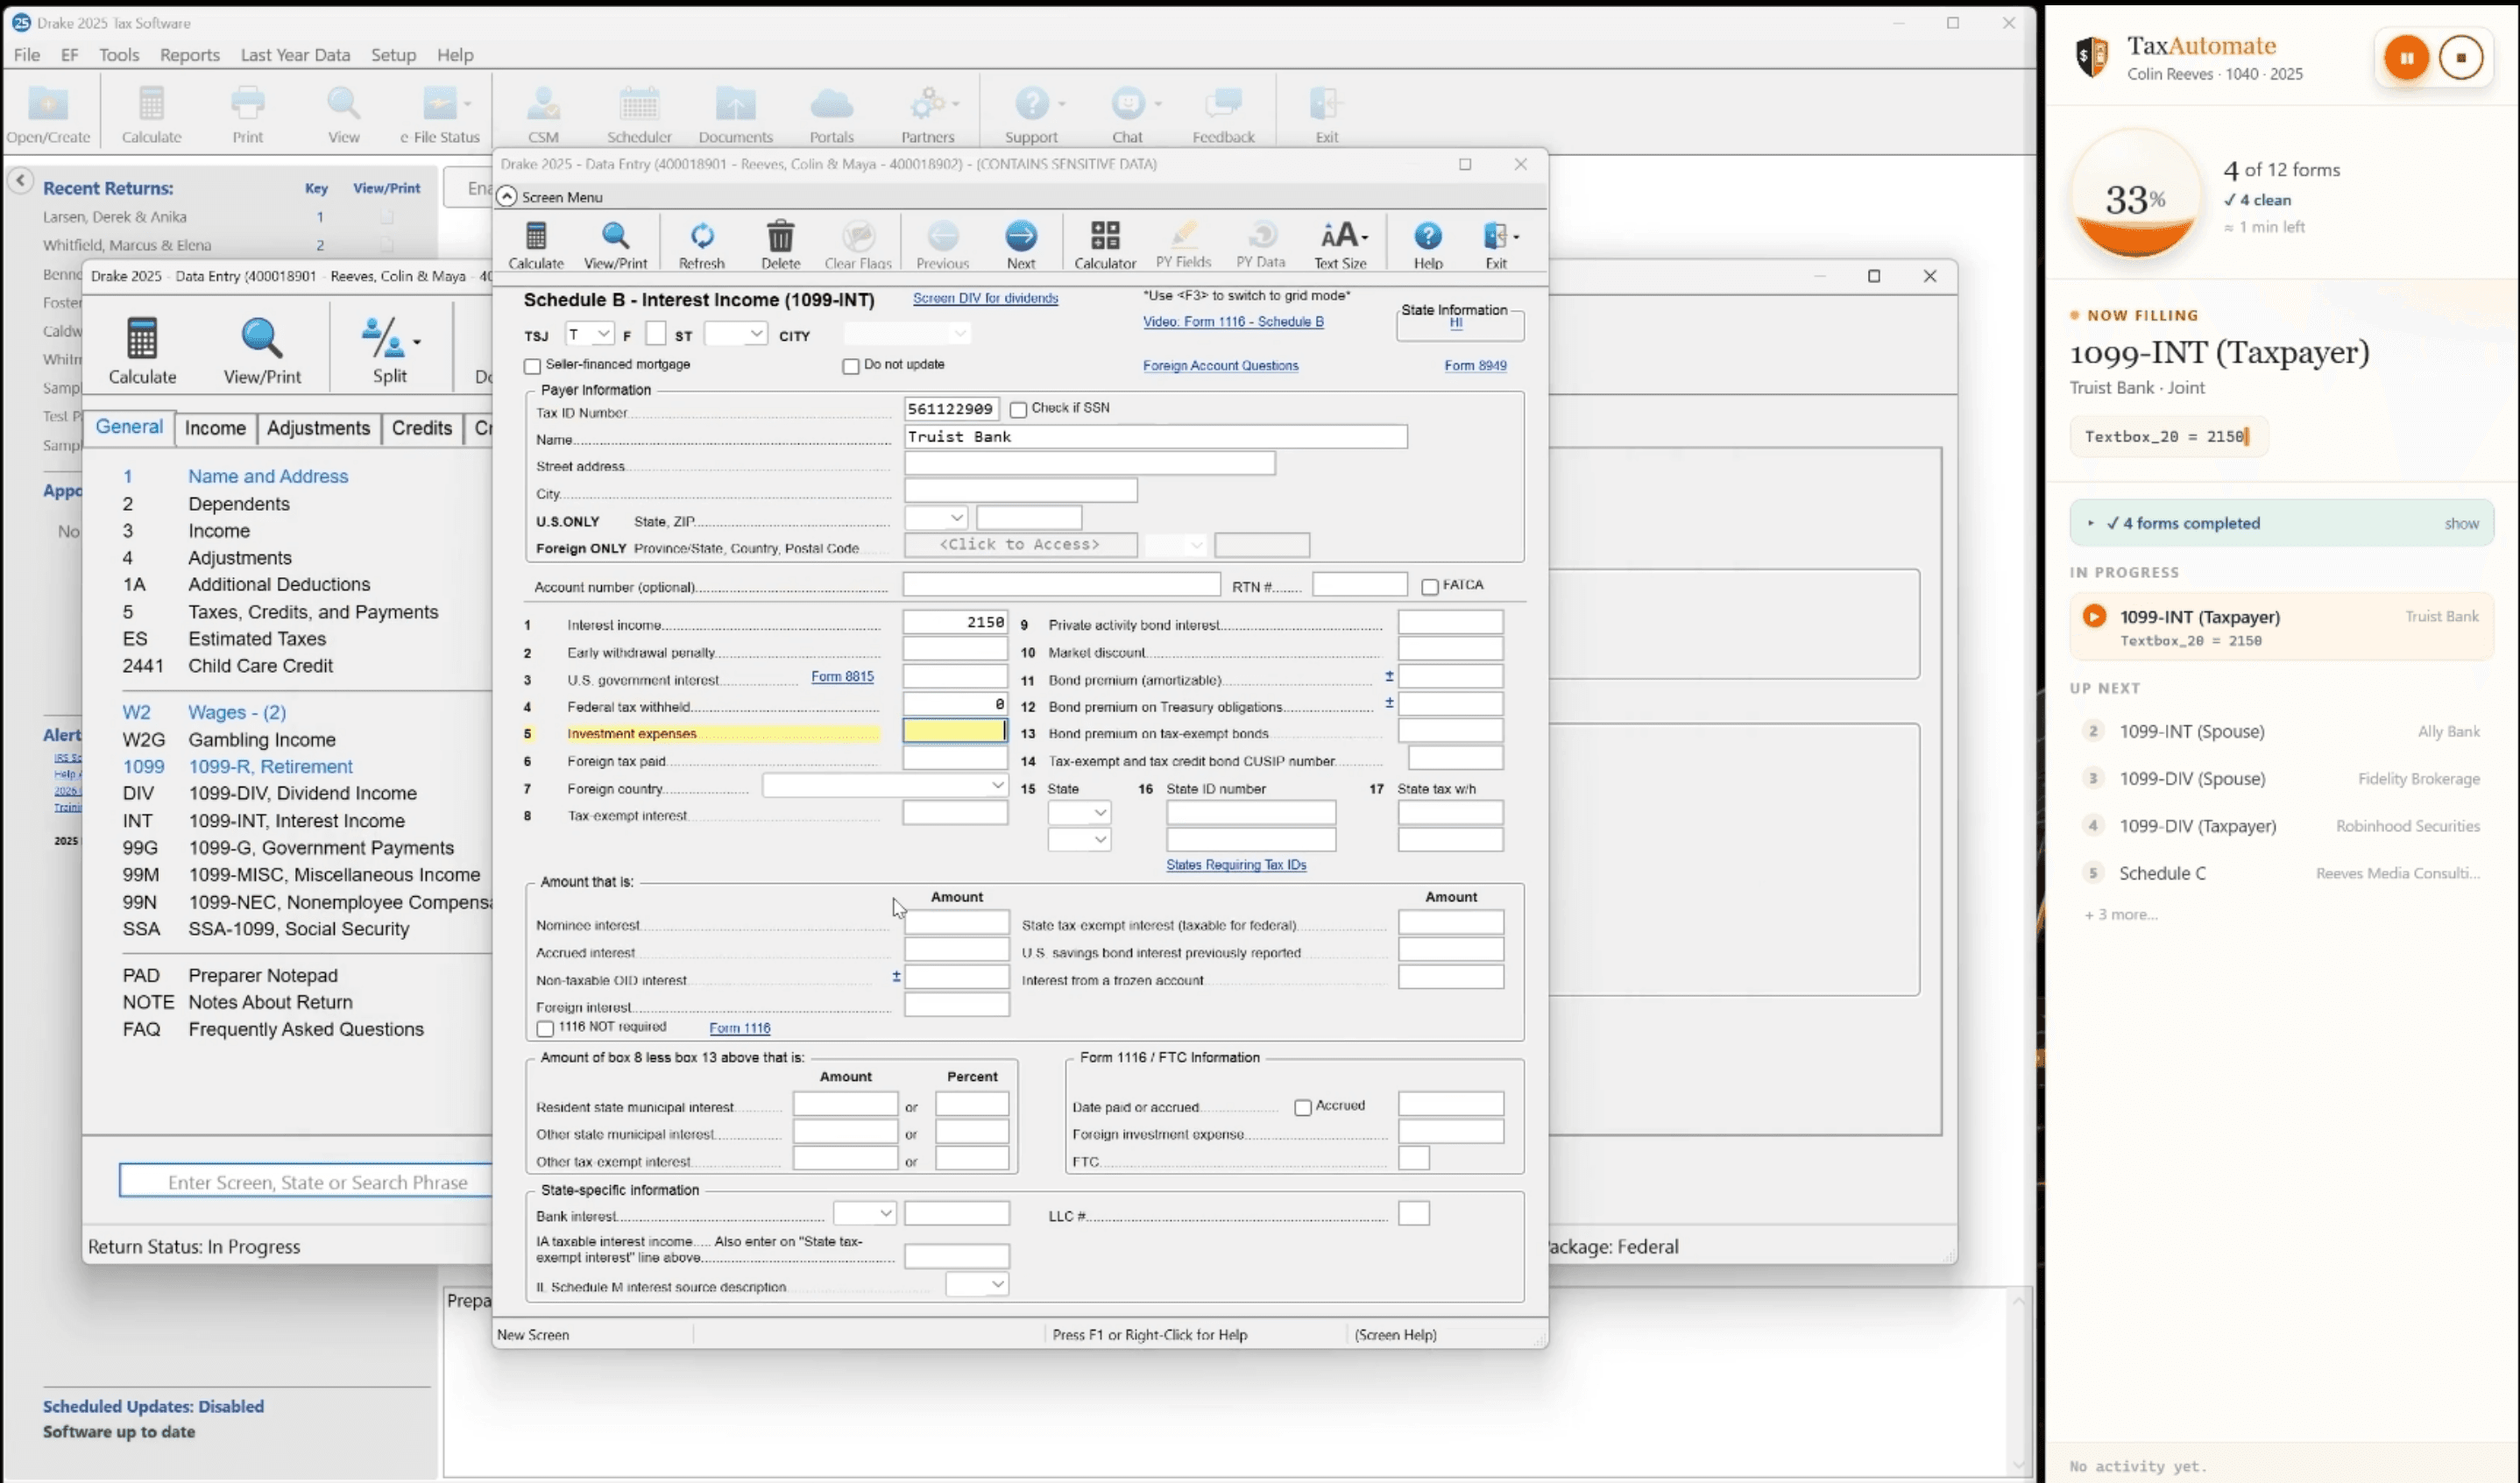2520x1483 pixels.
Task: Toggle the Accrued checkbox
Action: tap(1303, 1107)
